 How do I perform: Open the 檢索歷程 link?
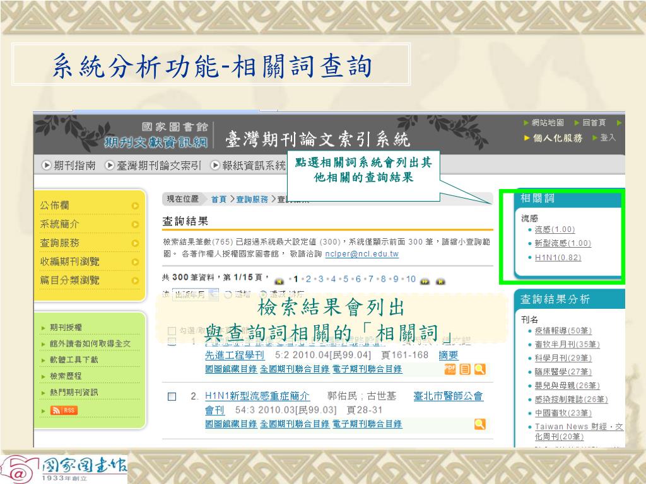point(66,376)
